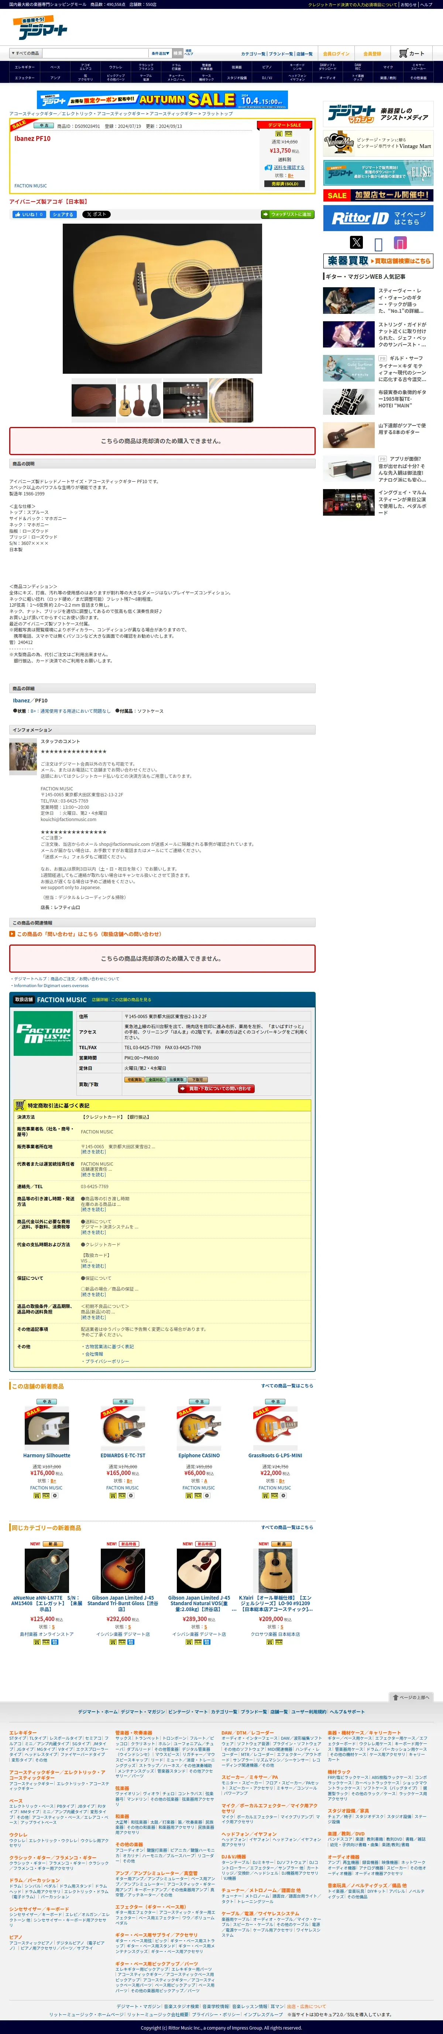Select the microphone category menu

point(388,67)
